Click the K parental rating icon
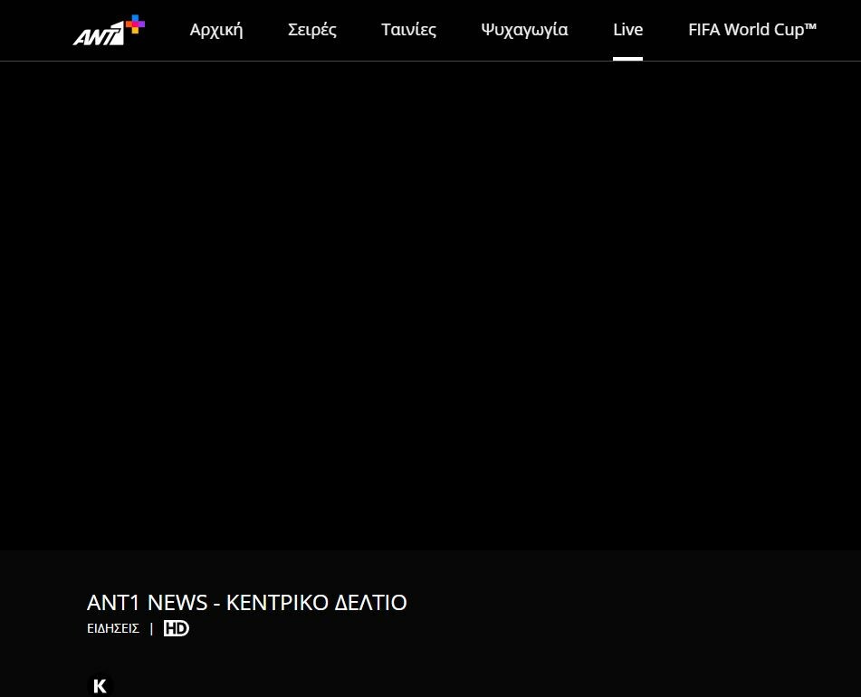 pyautogui.click(x=100, y=686)
